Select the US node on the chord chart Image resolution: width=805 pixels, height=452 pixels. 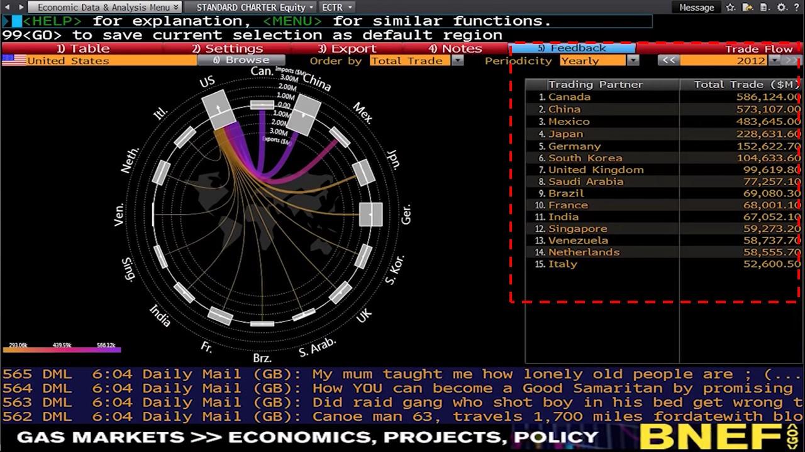219,109
